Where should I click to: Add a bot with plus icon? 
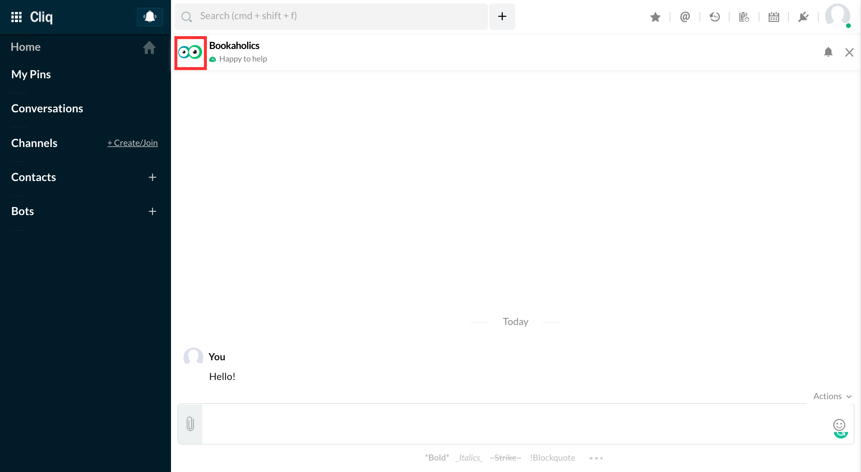[152, 212]
